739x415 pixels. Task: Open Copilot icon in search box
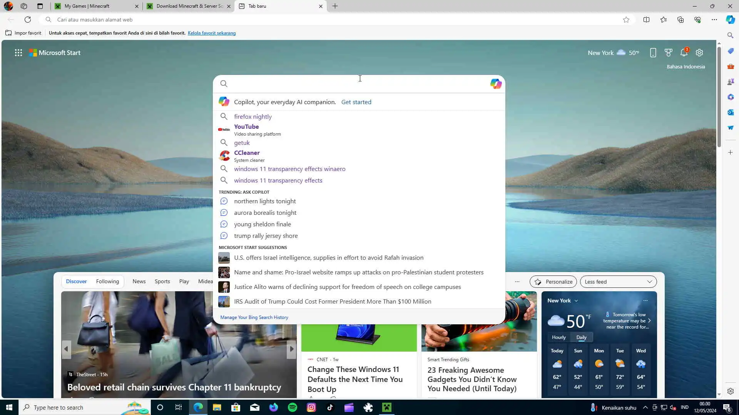tap(496, 83)
